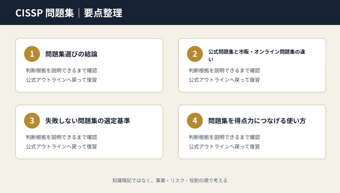340x193 pixels.
Task: Select the heading 問題集を得点力につなげる使い方
Action: coord(257,121)
